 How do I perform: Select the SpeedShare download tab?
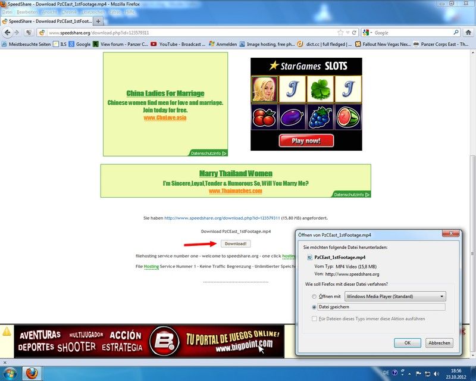[x=47, y=21]
